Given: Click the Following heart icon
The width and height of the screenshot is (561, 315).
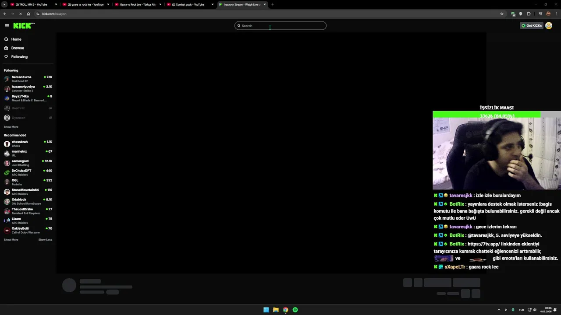Looking at the screenshot, I should 6,57.
